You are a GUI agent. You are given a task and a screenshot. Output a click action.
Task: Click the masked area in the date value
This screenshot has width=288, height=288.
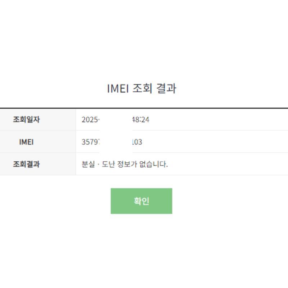click(115, 120)
